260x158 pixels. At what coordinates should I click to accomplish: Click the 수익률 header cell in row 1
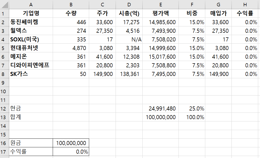pos(245,13)
